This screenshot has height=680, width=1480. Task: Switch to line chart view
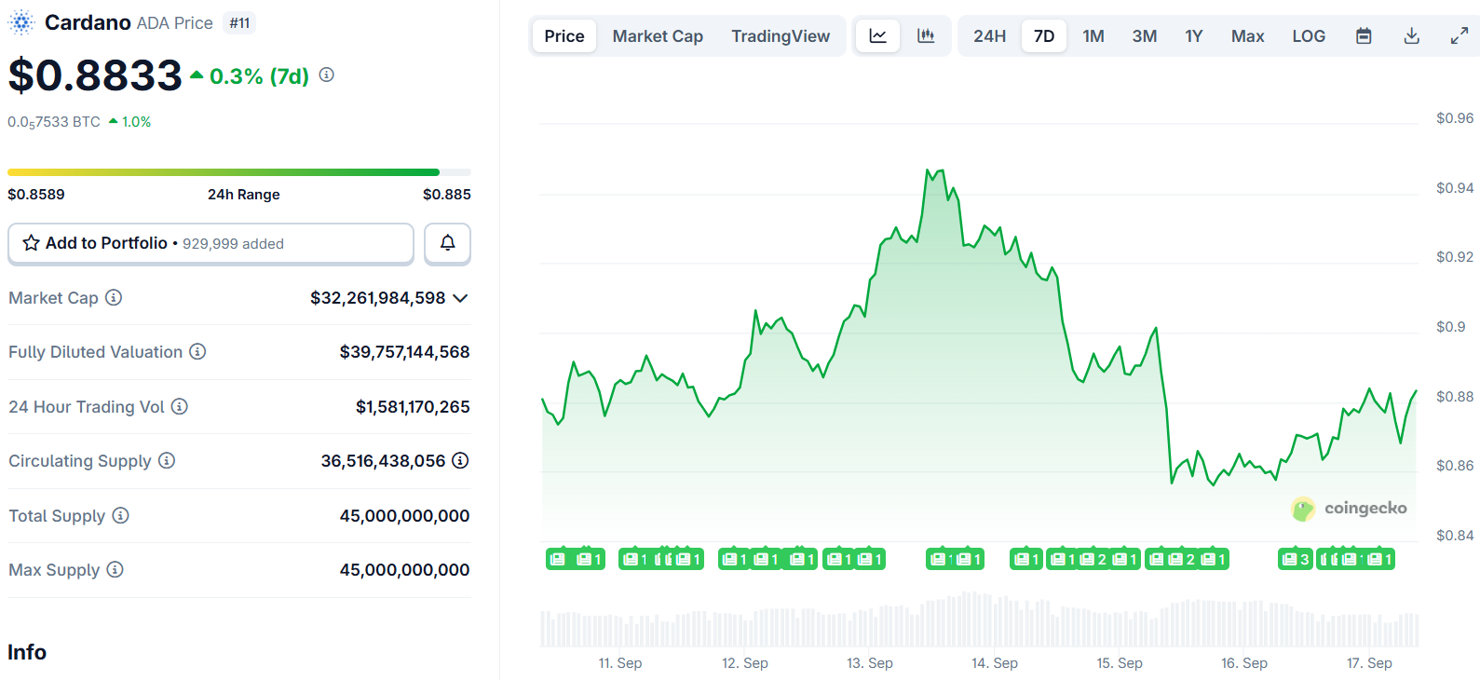(877, 35)
